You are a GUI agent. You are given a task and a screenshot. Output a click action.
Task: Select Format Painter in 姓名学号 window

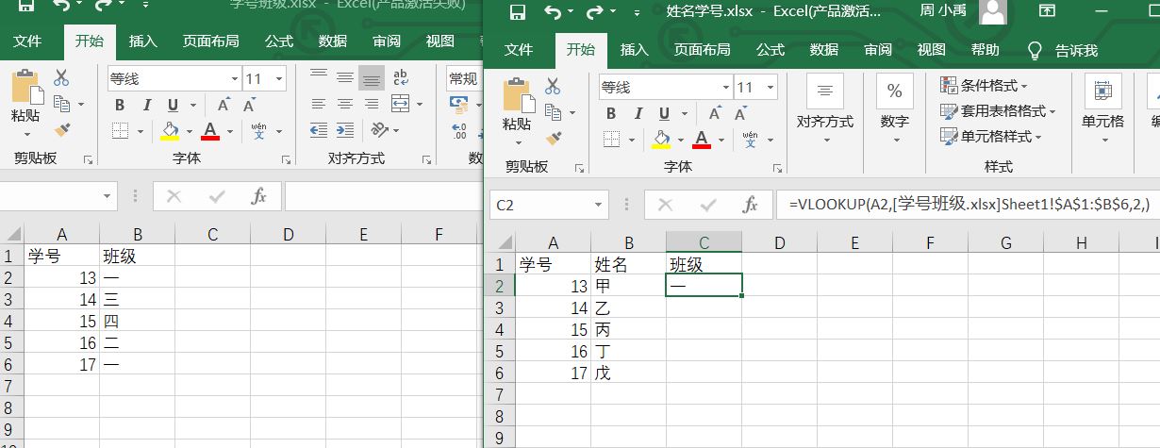click(x=554, y=139)
